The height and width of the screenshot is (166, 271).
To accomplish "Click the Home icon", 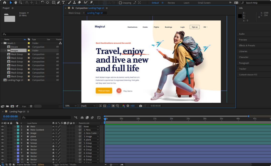I will 5,3.
